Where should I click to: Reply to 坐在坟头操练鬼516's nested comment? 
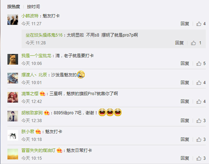(x=179, y=43)
